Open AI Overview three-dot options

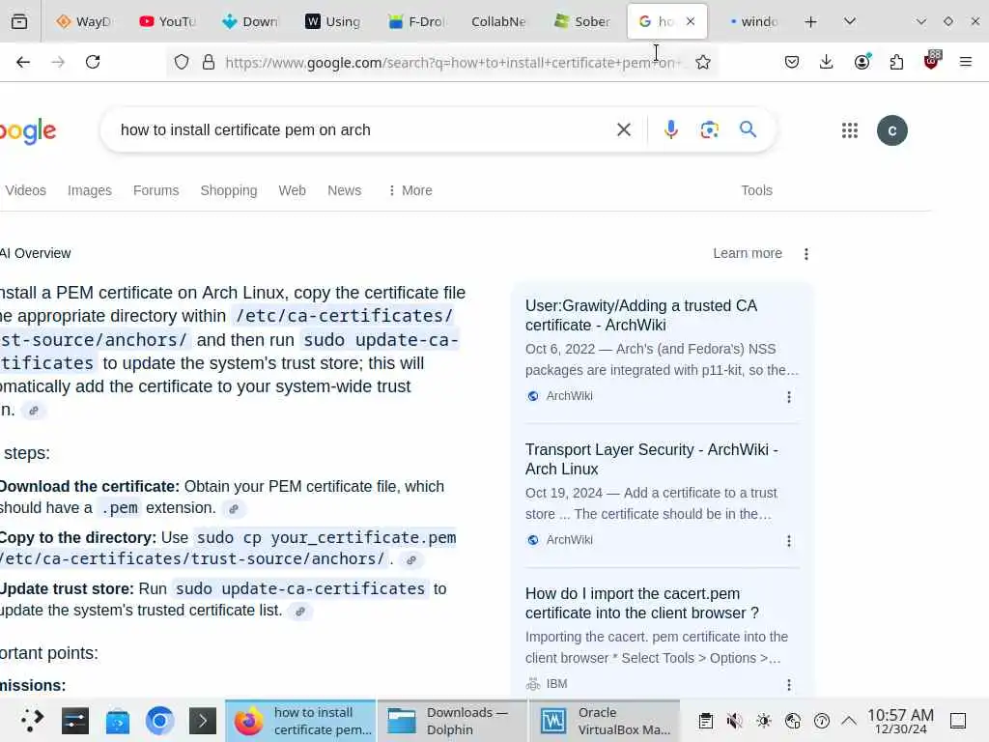(x=806, y=254)
